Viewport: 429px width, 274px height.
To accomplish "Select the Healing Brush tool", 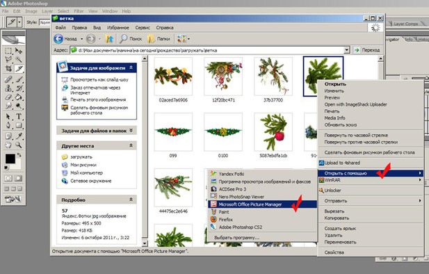I will click(8, 80).
